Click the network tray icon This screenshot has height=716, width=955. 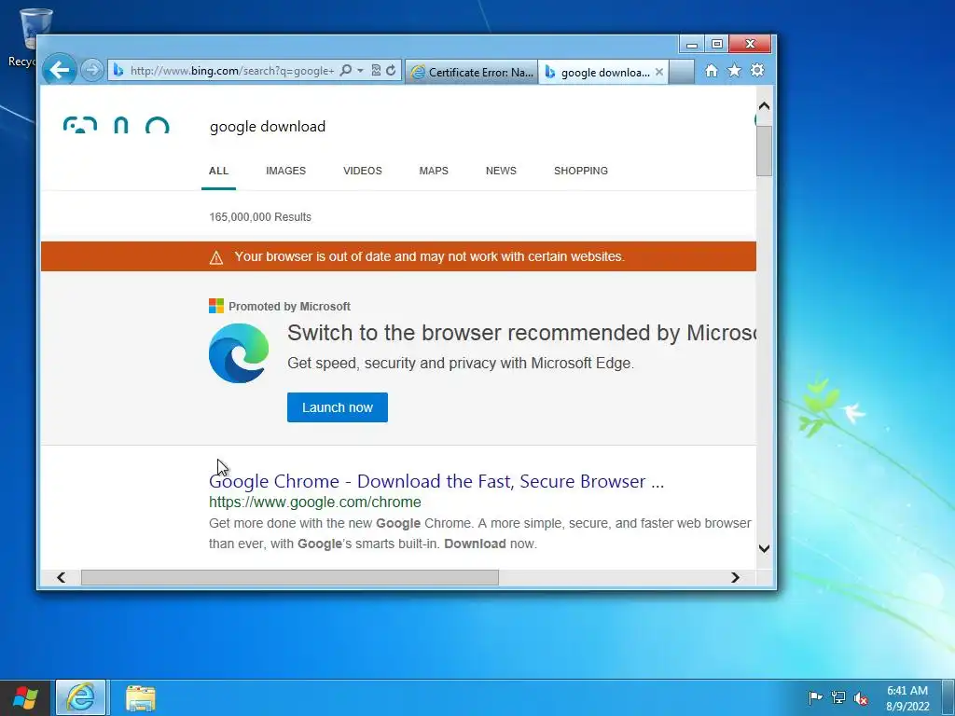[838, 697]
